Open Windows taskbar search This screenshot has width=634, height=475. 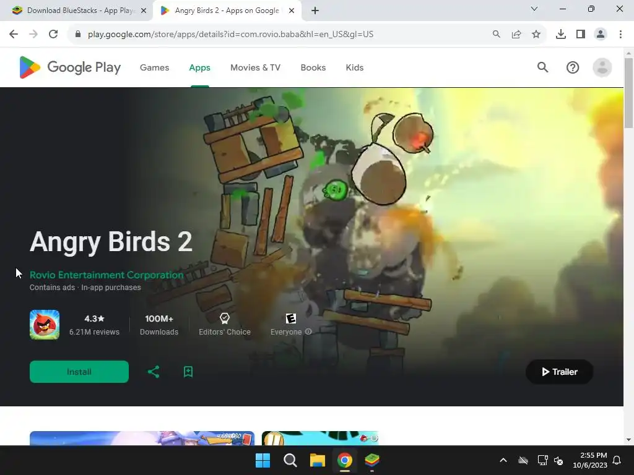290,460
